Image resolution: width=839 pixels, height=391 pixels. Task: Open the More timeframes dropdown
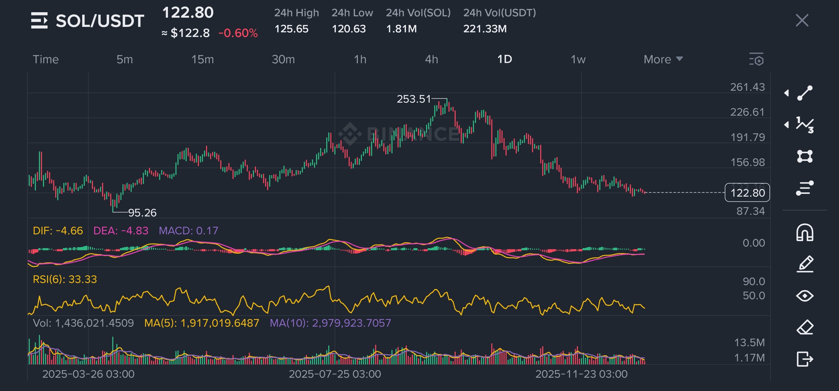pos(663,59)
